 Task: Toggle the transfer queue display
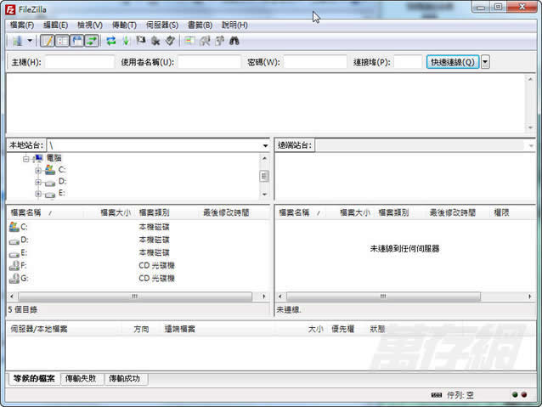(x=92, y=41)
